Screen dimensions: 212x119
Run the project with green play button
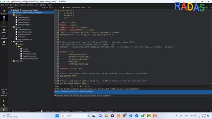tap(4, 101)
